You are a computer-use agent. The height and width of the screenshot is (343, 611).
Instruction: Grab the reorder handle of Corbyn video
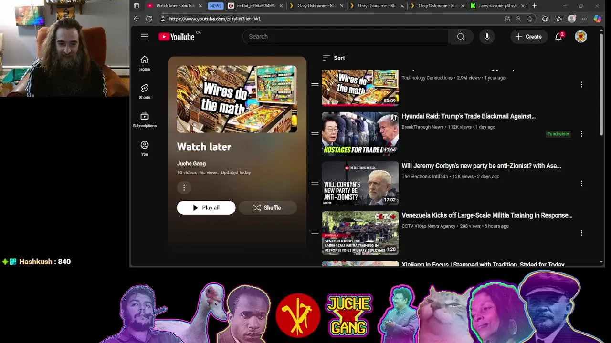[315, 183]
